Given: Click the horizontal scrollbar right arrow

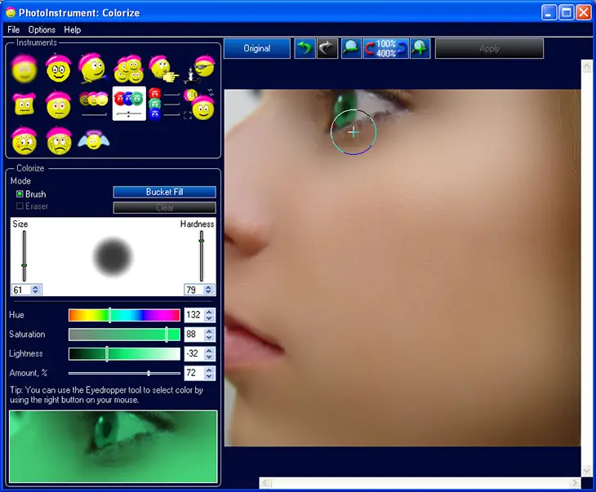Looking at the screenshot, I should point(576,483).
